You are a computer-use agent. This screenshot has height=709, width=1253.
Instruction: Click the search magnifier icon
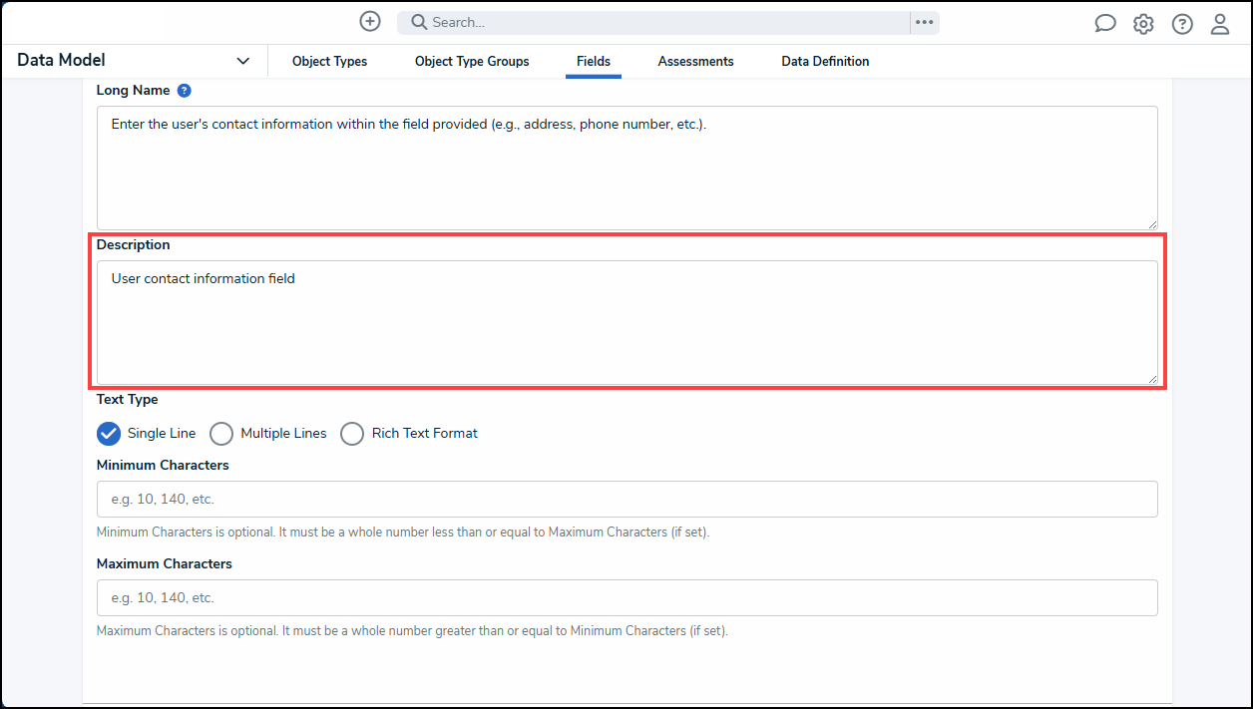(x=419, y=22)
